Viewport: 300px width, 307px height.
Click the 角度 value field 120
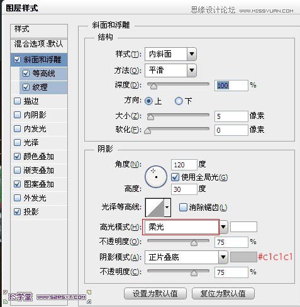(184, 165)
